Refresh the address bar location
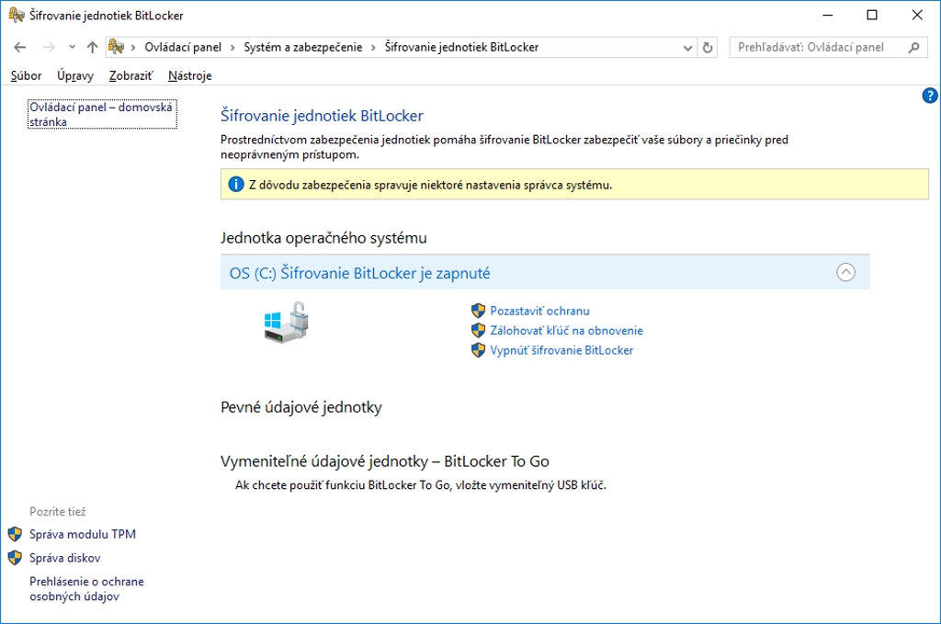941x624 pixels. (x=708, y=47)
